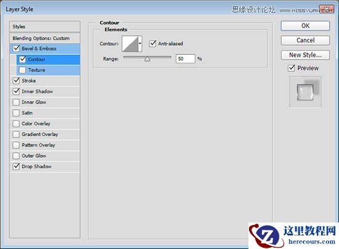Image resolution: width=339 pixels, height=249 pixels.
Task: Click the New Style... button
Action: pos(305,55)
